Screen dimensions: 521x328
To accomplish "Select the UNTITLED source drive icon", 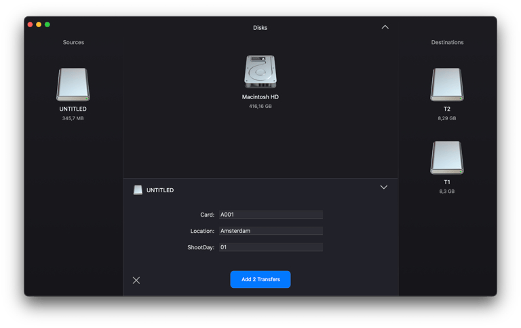I will click(73, 85).
